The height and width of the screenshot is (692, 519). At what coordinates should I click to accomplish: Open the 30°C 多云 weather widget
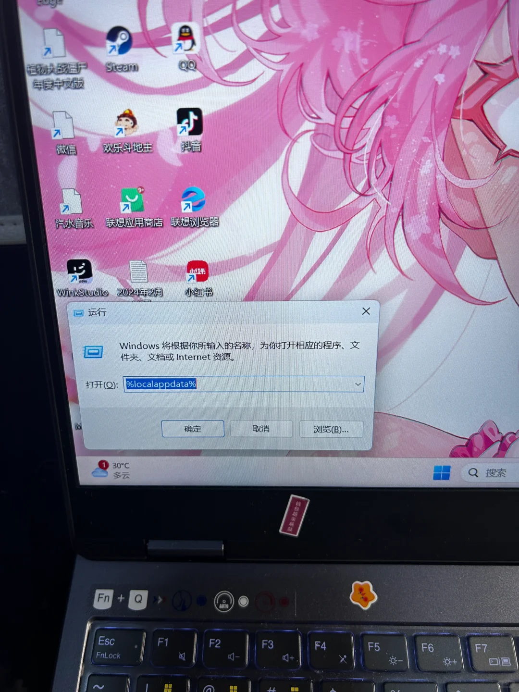pyautogui.click(x=111, y=470)
